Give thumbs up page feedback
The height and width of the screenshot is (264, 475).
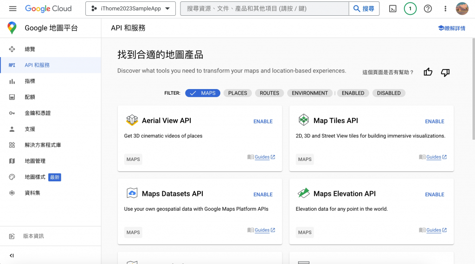coord(428,72)
